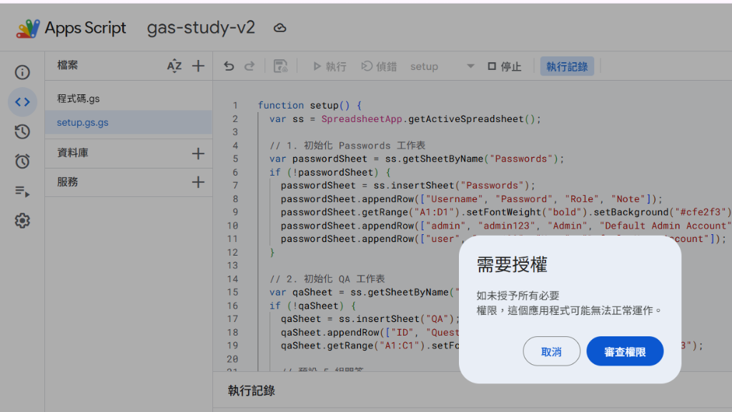Click 取消 to dismiss authorization dialog
The width and height of the screenshot is (732, 412).
click(x=551, y=351)
